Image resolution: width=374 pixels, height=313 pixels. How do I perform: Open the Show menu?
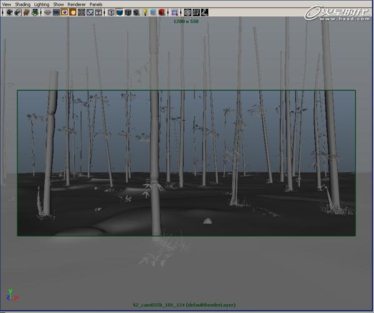(x=58, y=4)
